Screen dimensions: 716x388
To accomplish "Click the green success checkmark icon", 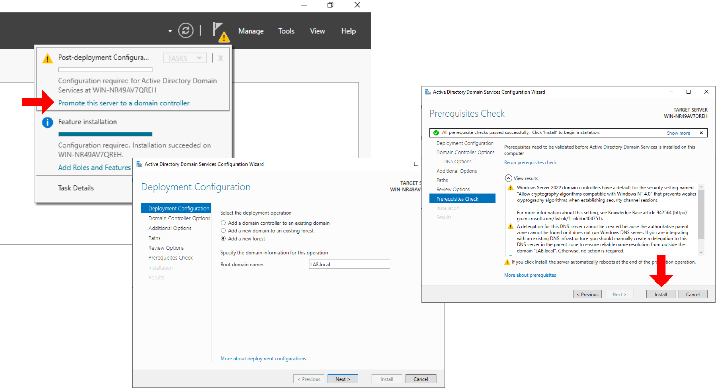I will 436,133.
